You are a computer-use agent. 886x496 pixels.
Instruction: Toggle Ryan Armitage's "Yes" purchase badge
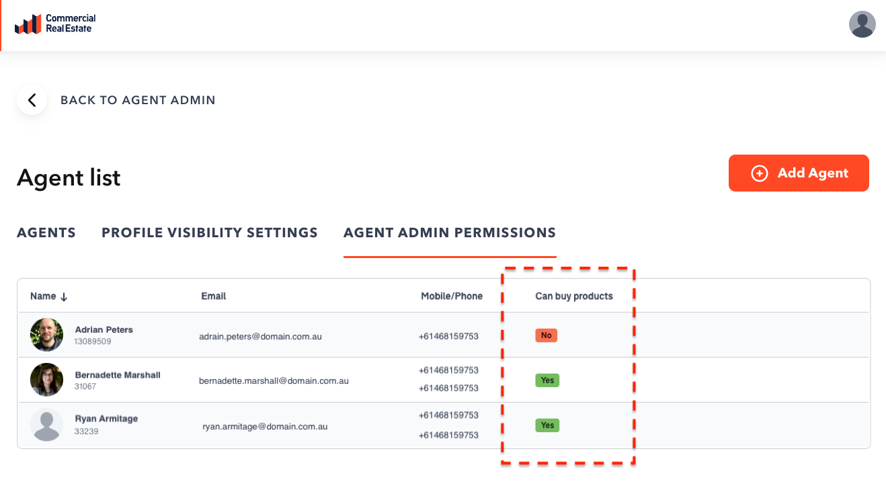click(x=547, y=425)
